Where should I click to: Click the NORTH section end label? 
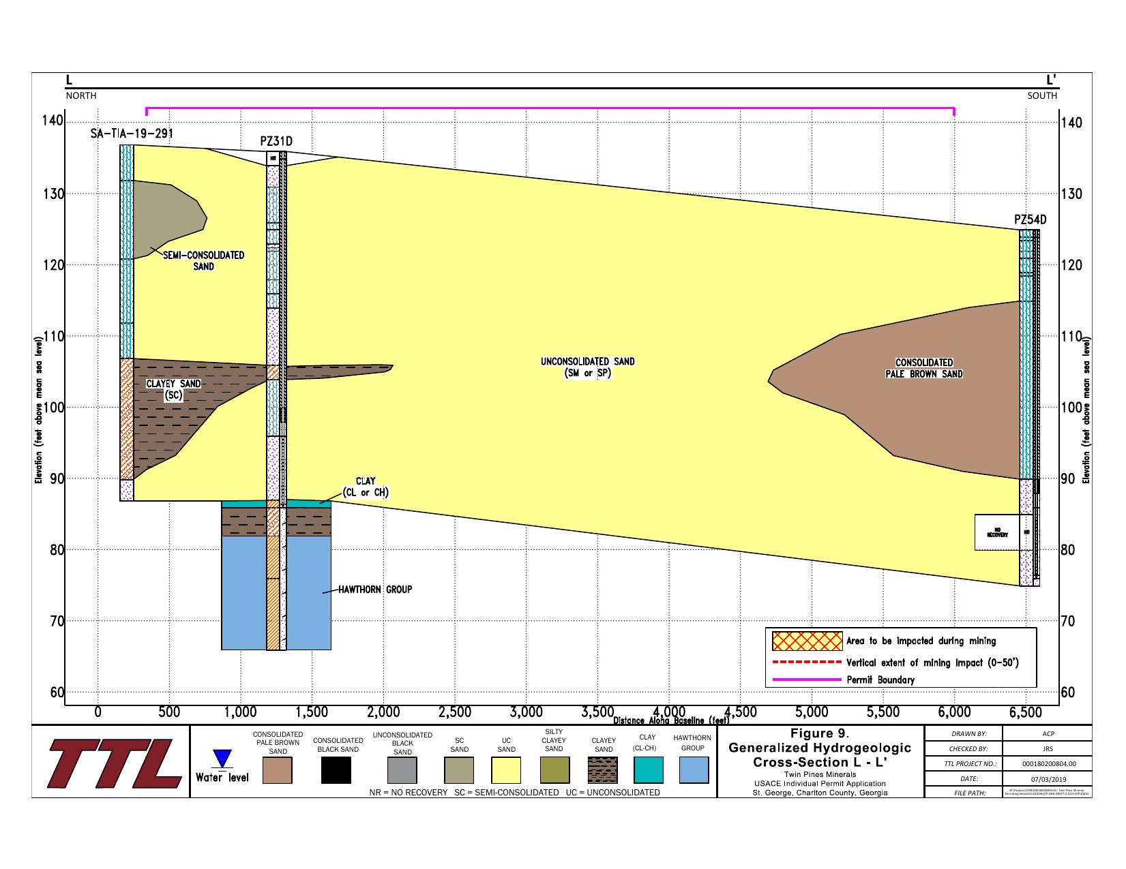pos(81,96)
